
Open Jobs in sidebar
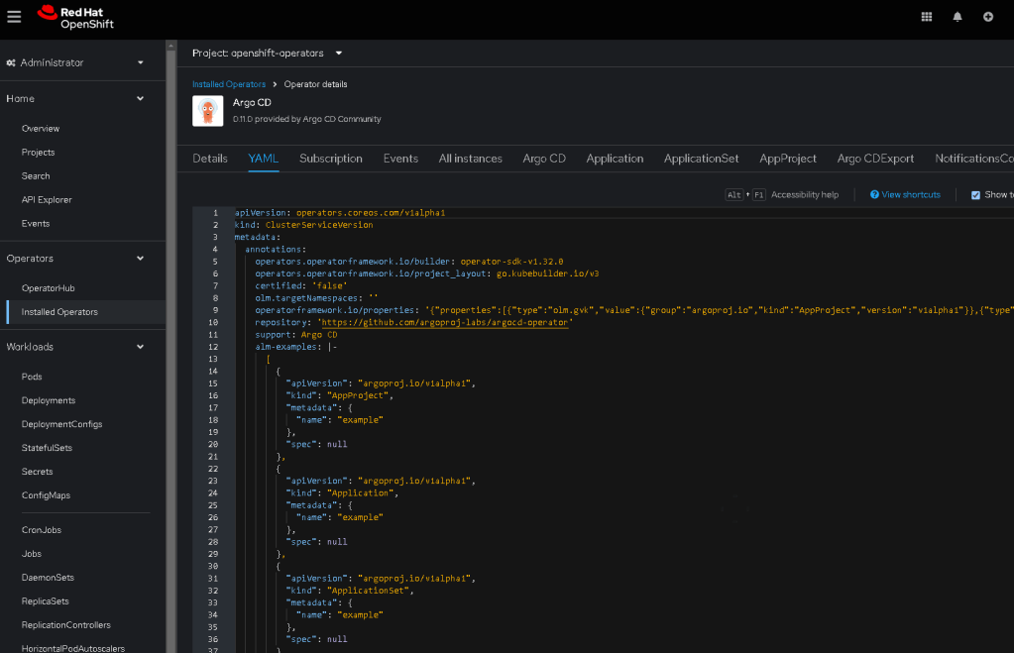tap(32, 554)
